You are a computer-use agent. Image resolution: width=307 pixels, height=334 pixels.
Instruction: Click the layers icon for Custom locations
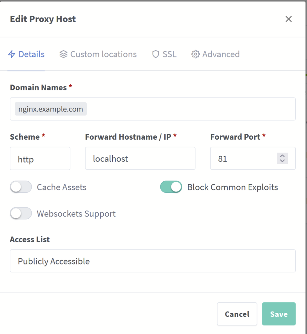coord(63,54)
